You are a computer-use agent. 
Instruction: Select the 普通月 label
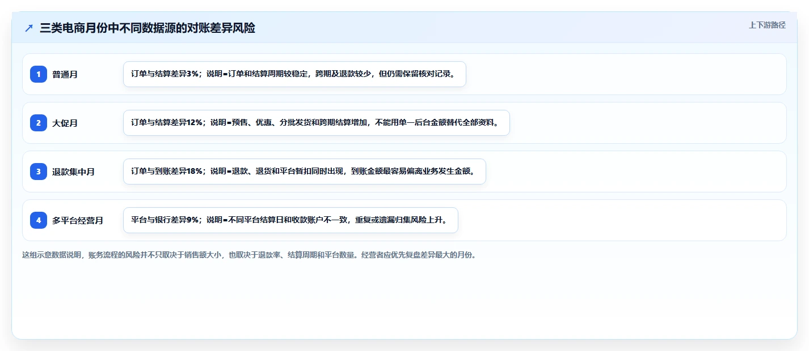tap(65, 74)
